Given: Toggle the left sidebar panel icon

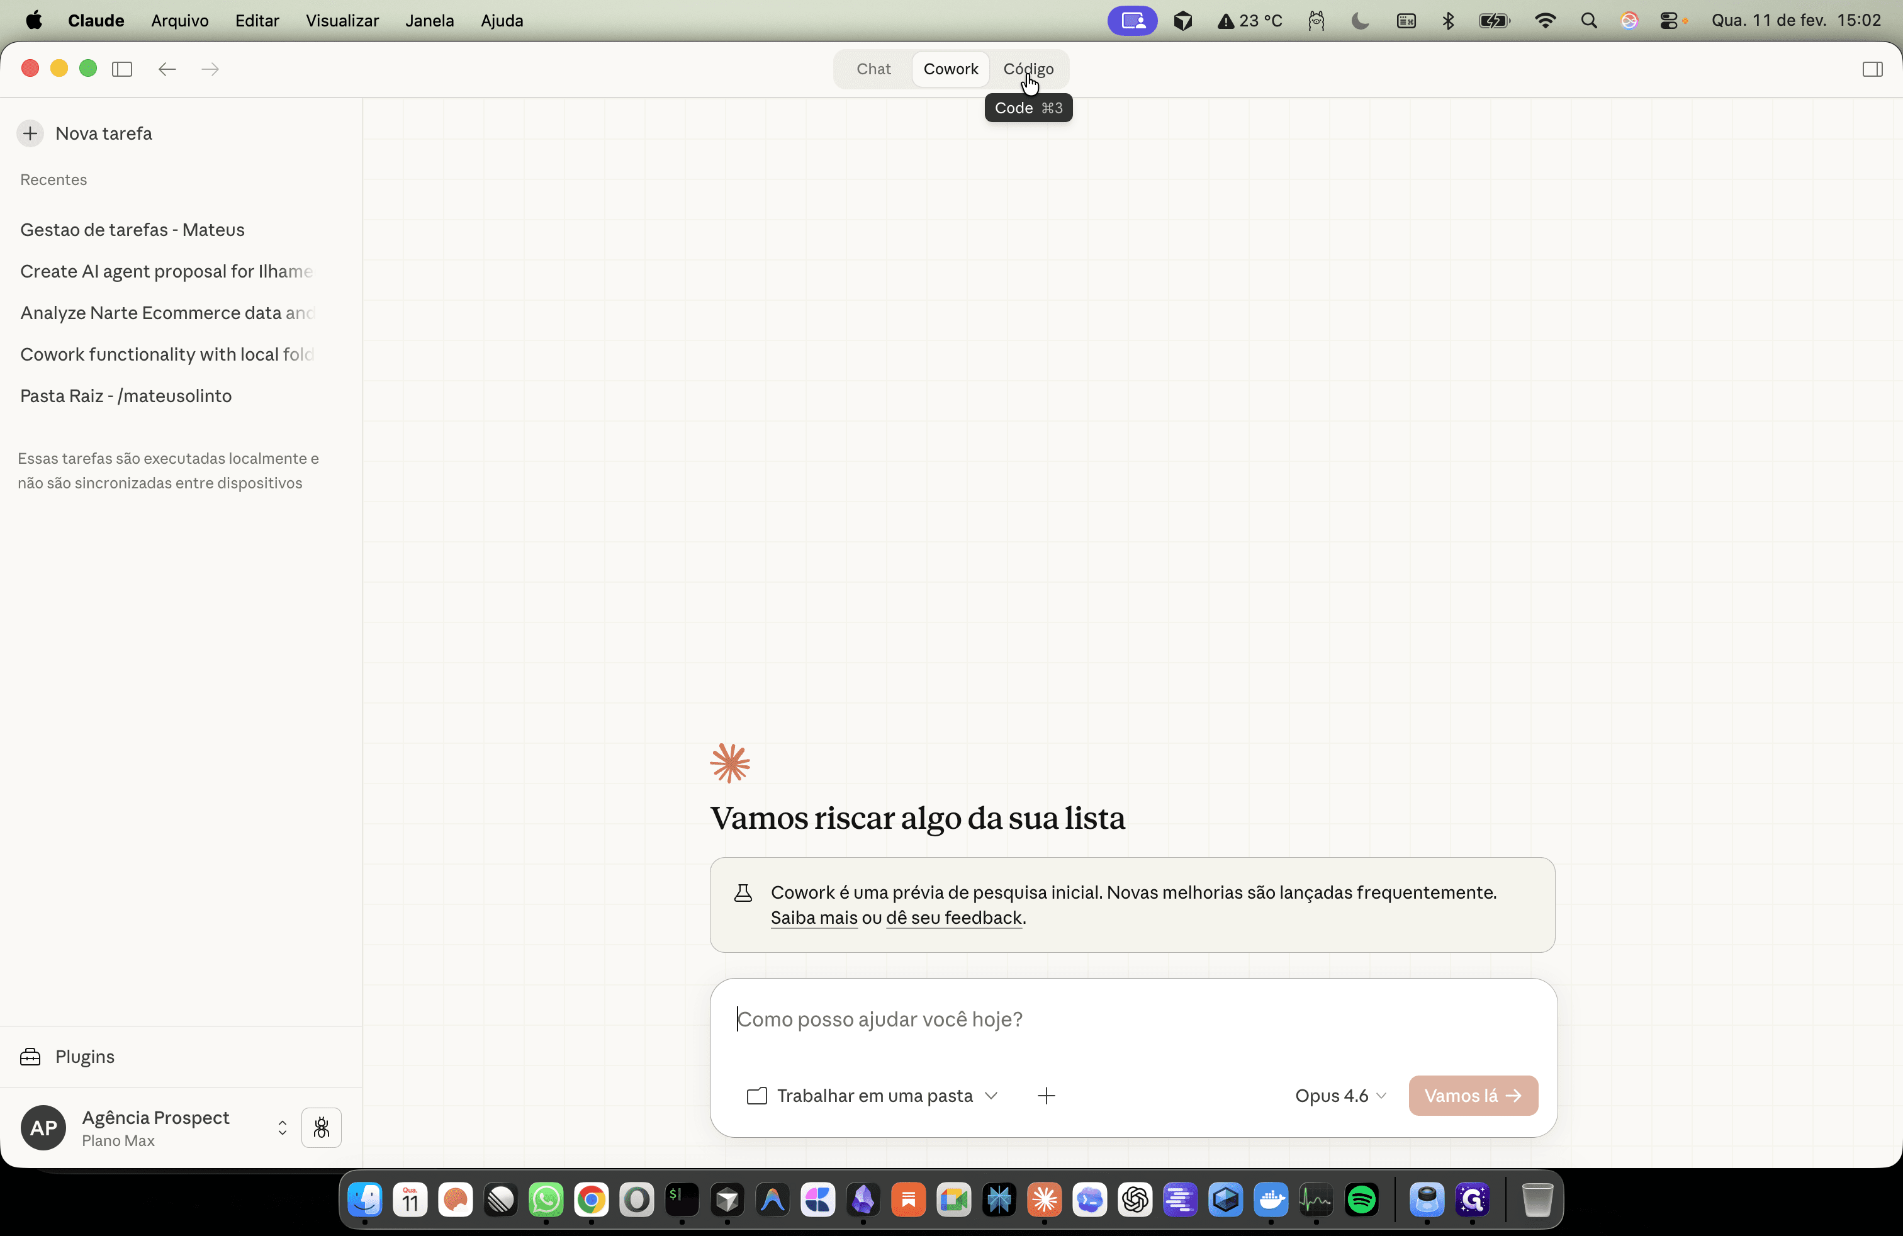Looking at the screenshot, I should point(122,69).
